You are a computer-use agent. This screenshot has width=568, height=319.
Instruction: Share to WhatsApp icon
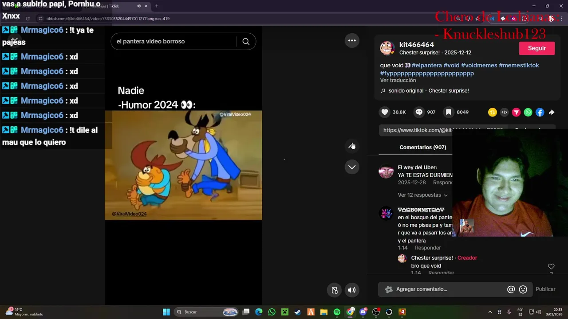pos(528,113)
